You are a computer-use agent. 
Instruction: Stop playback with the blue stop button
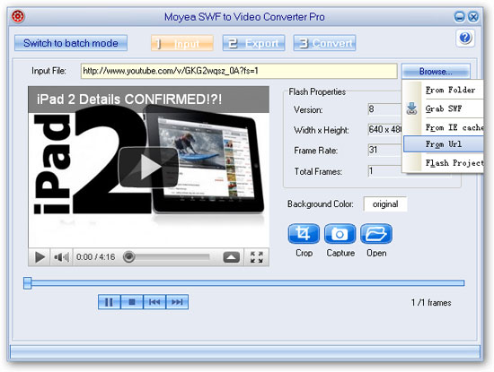pyautogui.click(x=132, y=302)
